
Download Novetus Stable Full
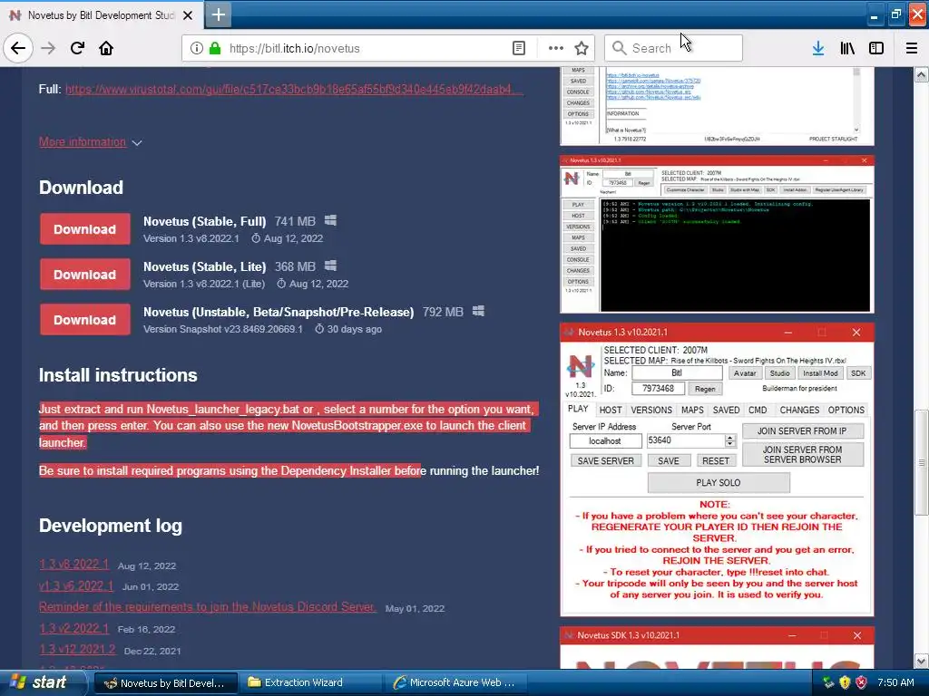click(x=84, y=229)
